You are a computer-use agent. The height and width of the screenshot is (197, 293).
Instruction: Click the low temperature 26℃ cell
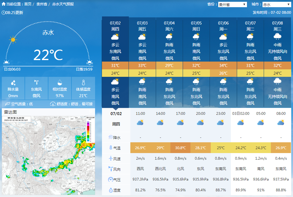(223, 73)
